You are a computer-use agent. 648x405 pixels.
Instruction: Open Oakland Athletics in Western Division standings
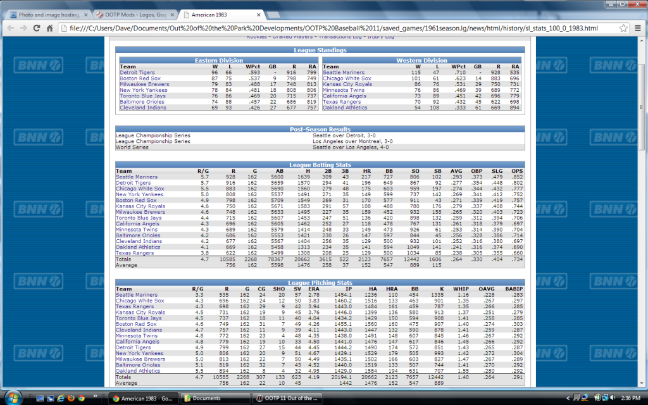pyautogui.click(x=345, y=108)
